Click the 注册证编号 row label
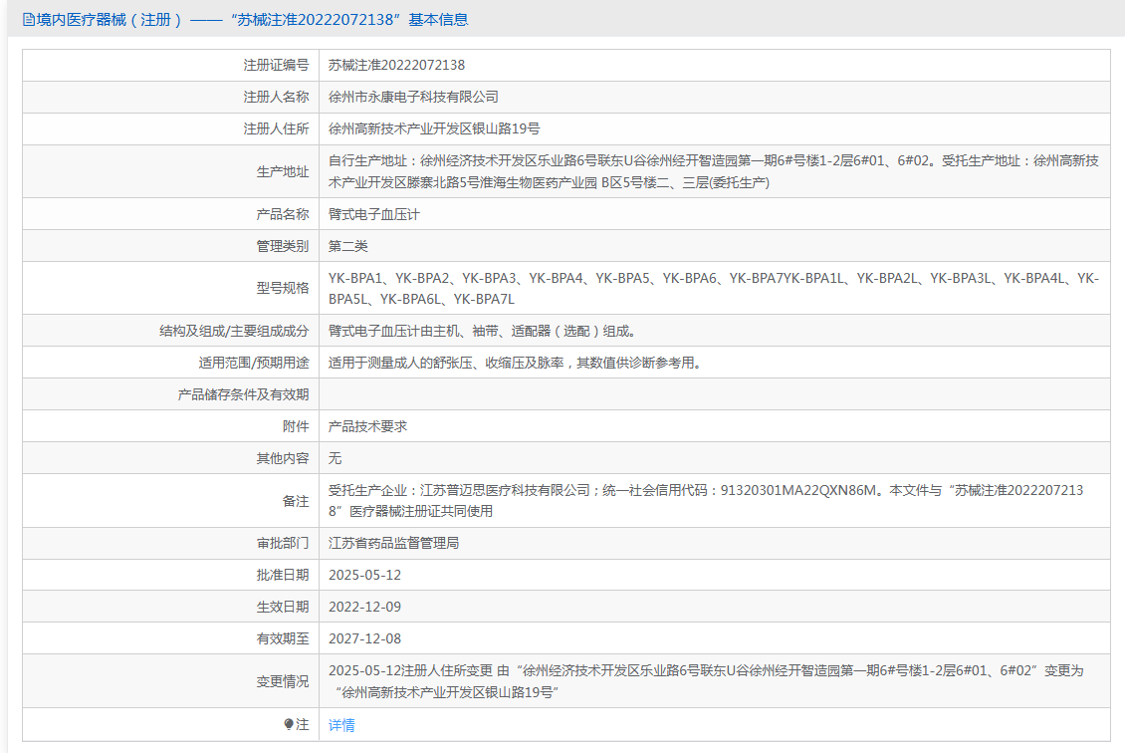This screenshot has height=753, width=1125. [276, 66]
